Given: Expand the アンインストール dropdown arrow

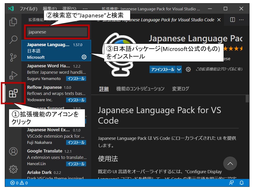Looking at the screenshot, I should coord(179,69).
